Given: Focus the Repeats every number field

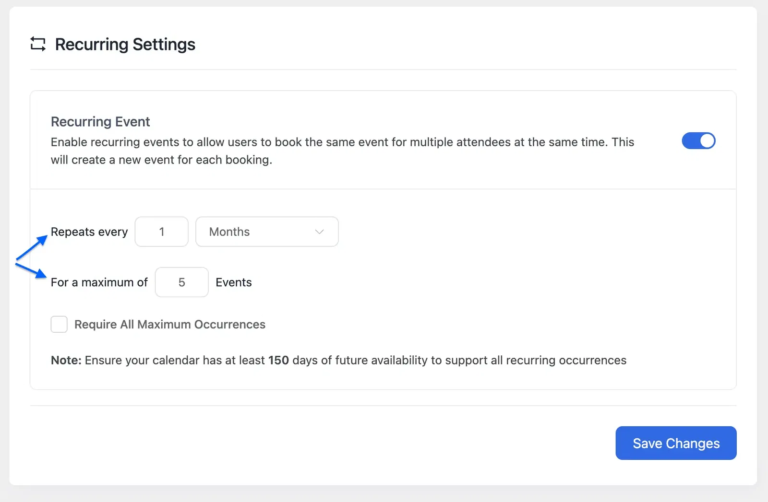Looking at the screenshot, I should (x=162, y=232).
